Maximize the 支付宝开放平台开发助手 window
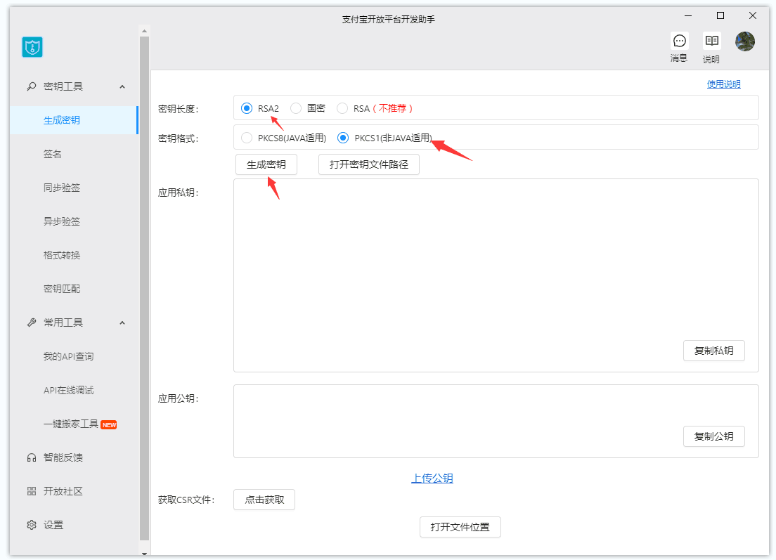 (x=720, y=16)
